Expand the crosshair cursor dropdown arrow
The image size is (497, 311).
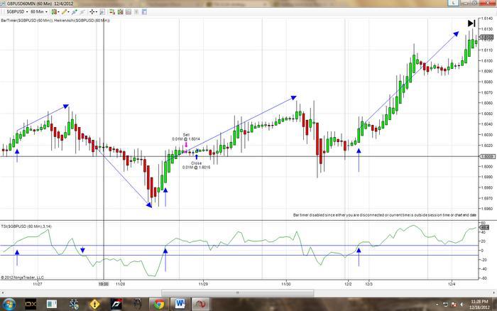(x=96, y=12)
